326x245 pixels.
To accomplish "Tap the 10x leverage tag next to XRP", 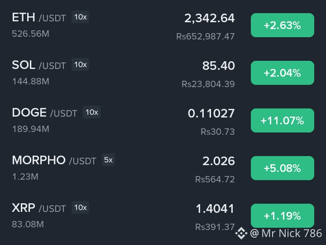I will [x=81, y=207].
